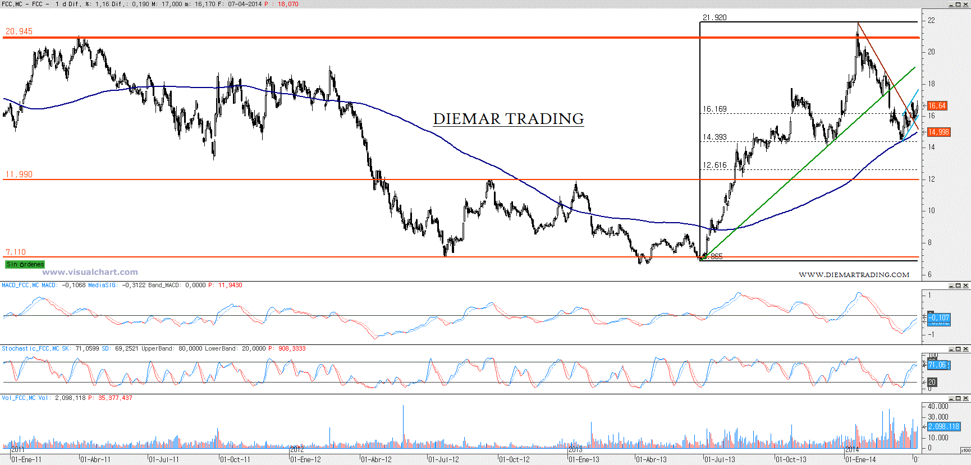This screenshot has height=465, width=971.
Task: Click the MACD_FCC.MC indicator header label
Action: coord(20,285)
